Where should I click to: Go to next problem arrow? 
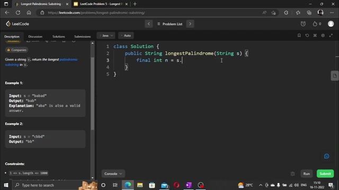(190, 24)
